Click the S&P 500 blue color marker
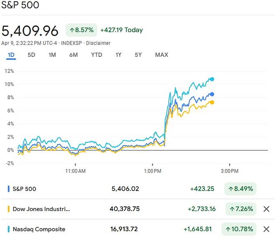 click(x=9, y=189)
